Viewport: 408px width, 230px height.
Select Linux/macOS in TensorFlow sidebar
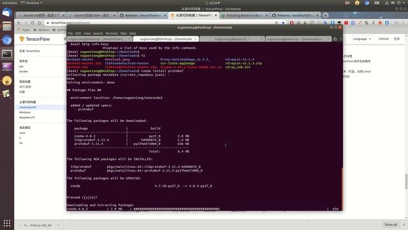tap(27, 107)
